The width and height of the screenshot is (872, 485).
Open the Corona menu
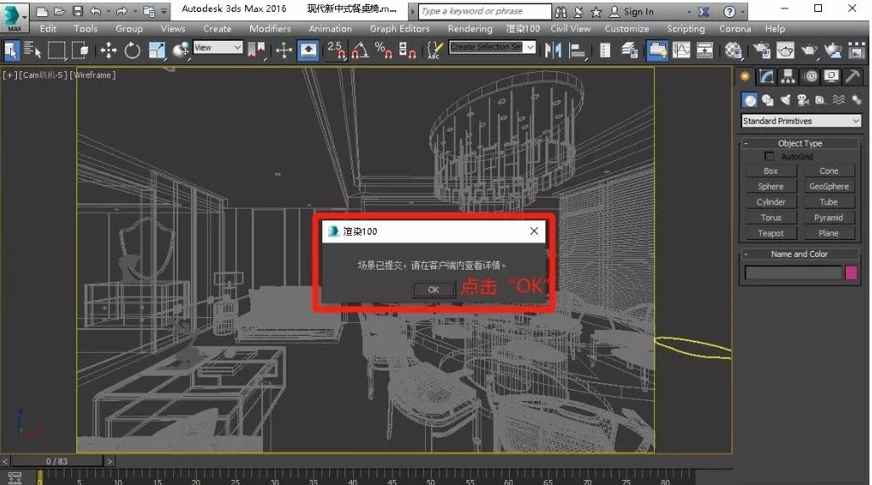click(735, 28)
